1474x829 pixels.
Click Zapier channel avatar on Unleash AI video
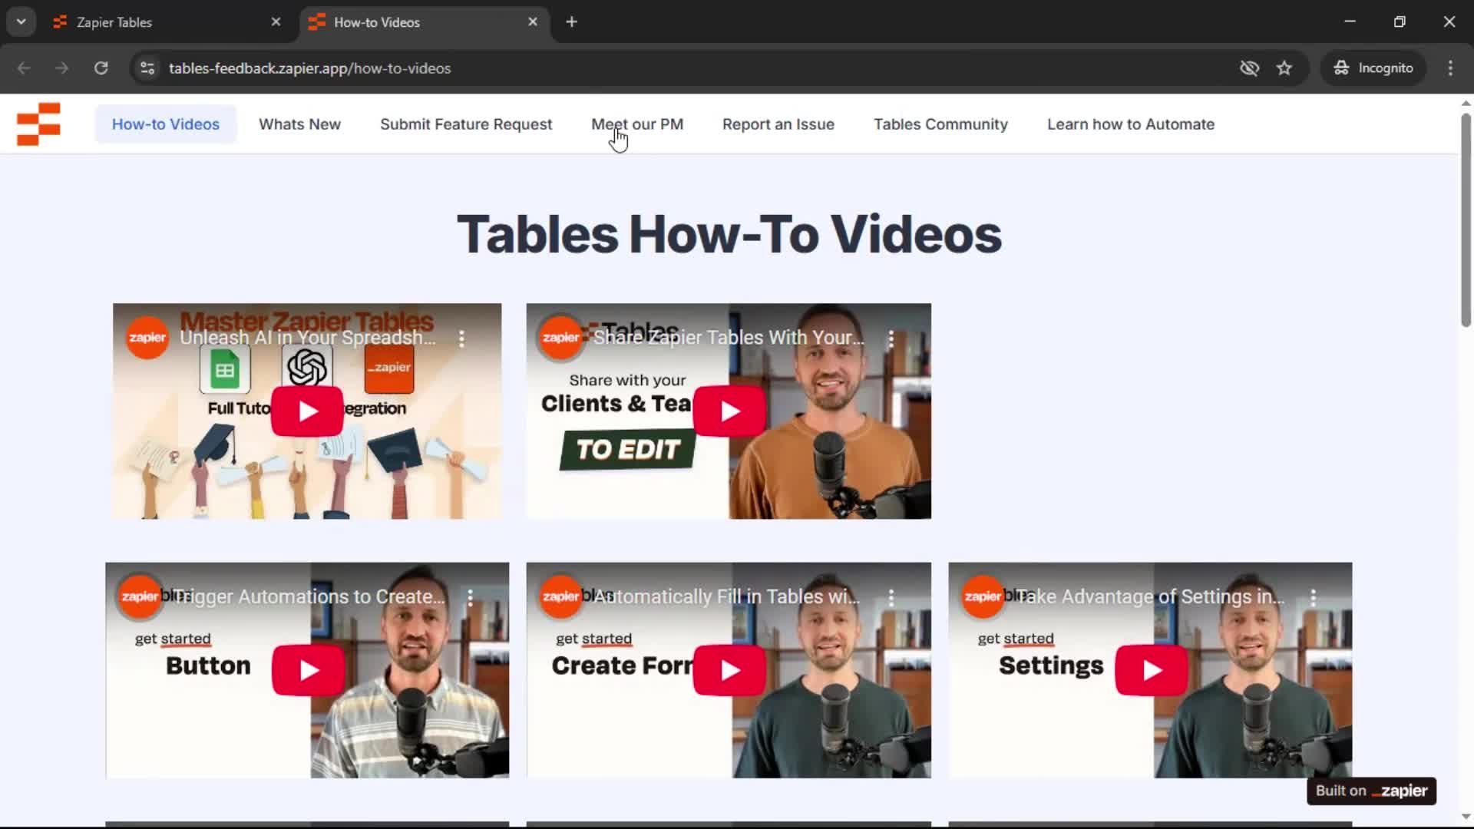click(147, 338)
